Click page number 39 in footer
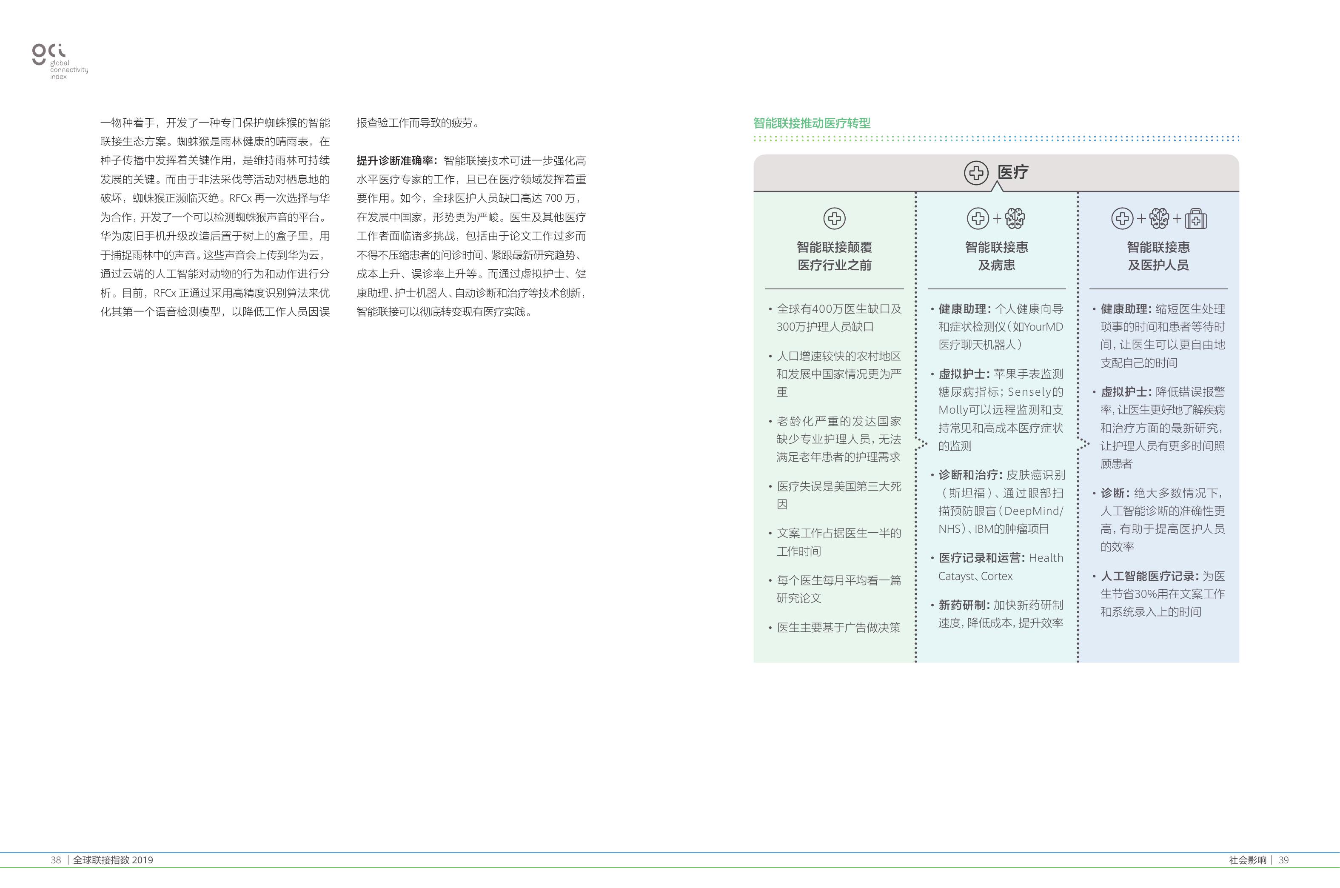1340x888 pixels. pyautogui.click(x=1283, y=859)
